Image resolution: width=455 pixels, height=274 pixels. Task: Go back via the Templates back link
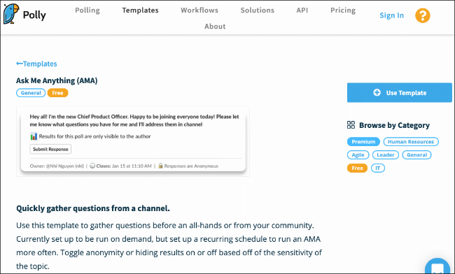pos(36,64)
